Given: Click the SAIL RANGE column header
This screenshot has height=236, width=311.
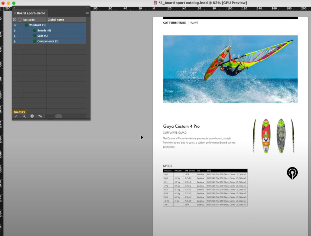Looking at the screenshot, I should click(x=190, y=171).
